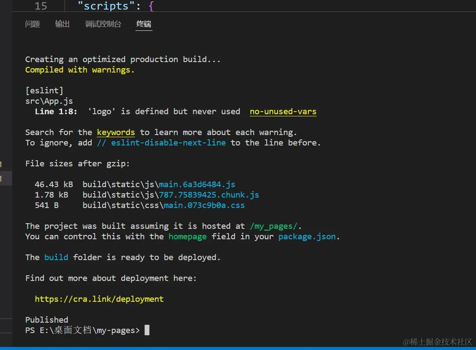
Task: Open main.6a3d6484.js file path
Action: [x=197, y=184]
